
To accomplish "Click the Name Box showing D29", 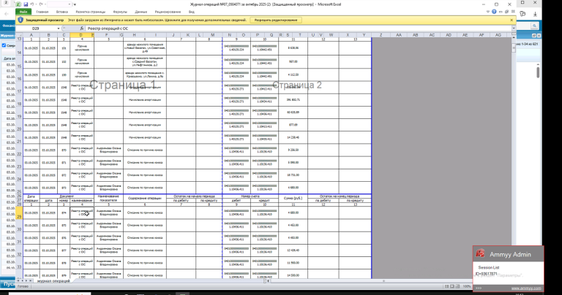I will click(36, 28).
